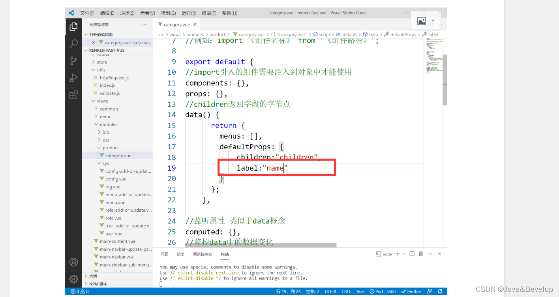Click the floating image tool icon
559x297 pixels.
coord(422,21)
